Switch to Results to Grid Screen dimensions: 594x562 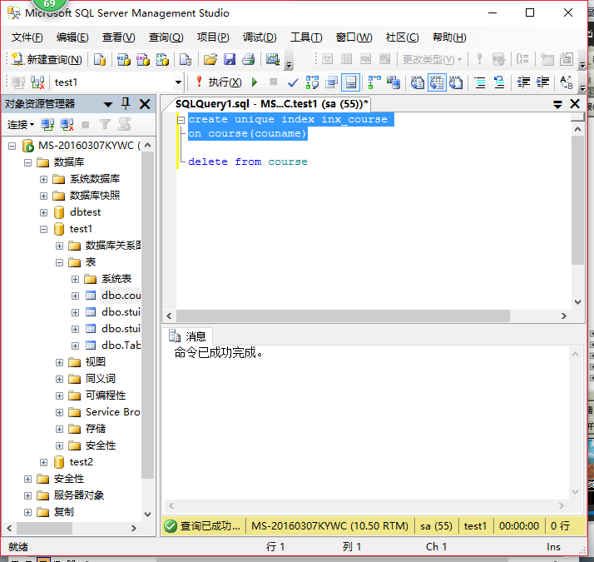[437, 82]
